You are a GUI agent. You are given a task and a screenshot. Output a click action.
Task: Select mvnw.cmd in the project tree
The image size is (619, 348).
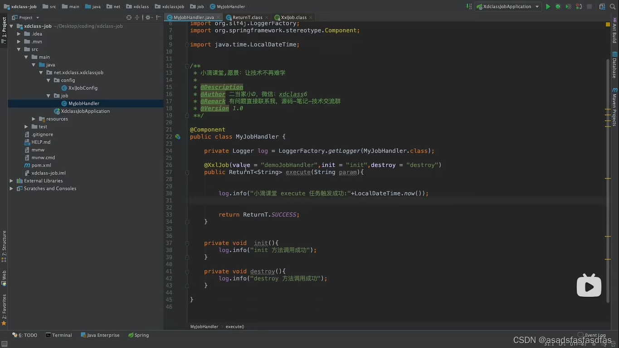click(x=43, y=158)
